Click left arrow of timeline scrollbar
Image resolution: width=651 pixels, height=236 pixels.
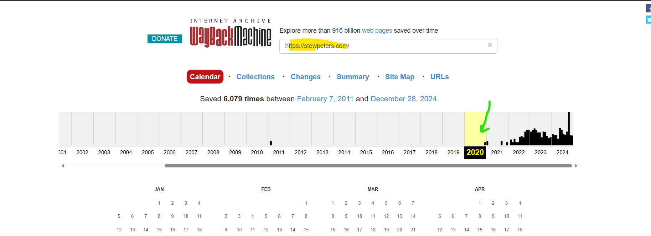point(63,166)
